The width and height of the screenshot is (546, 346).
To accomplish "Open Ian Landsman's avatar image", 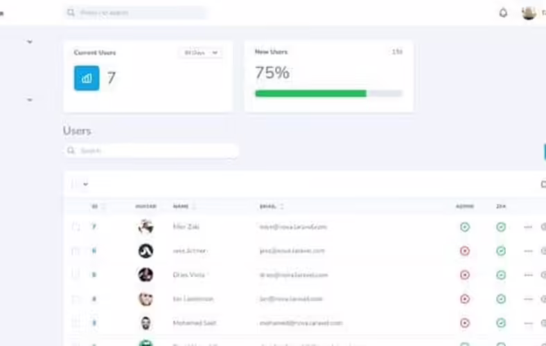I will 146,299.
